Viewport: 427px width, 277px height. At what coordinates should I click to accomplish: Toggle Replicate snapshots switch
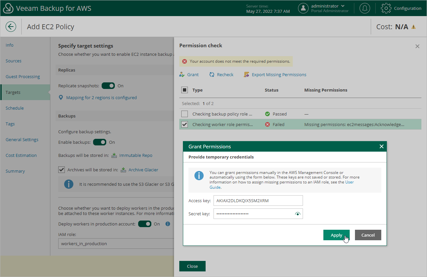coord(108,86)
